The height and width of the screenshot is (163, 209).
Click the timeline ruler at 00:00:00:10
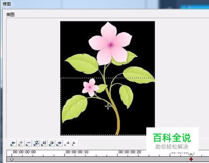77,152
